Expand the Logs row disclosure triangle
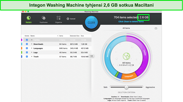 (32, 52)
